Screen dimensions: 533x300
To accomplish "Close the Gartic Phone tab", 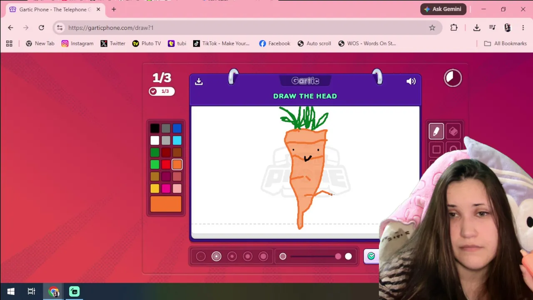I will 98,9.
